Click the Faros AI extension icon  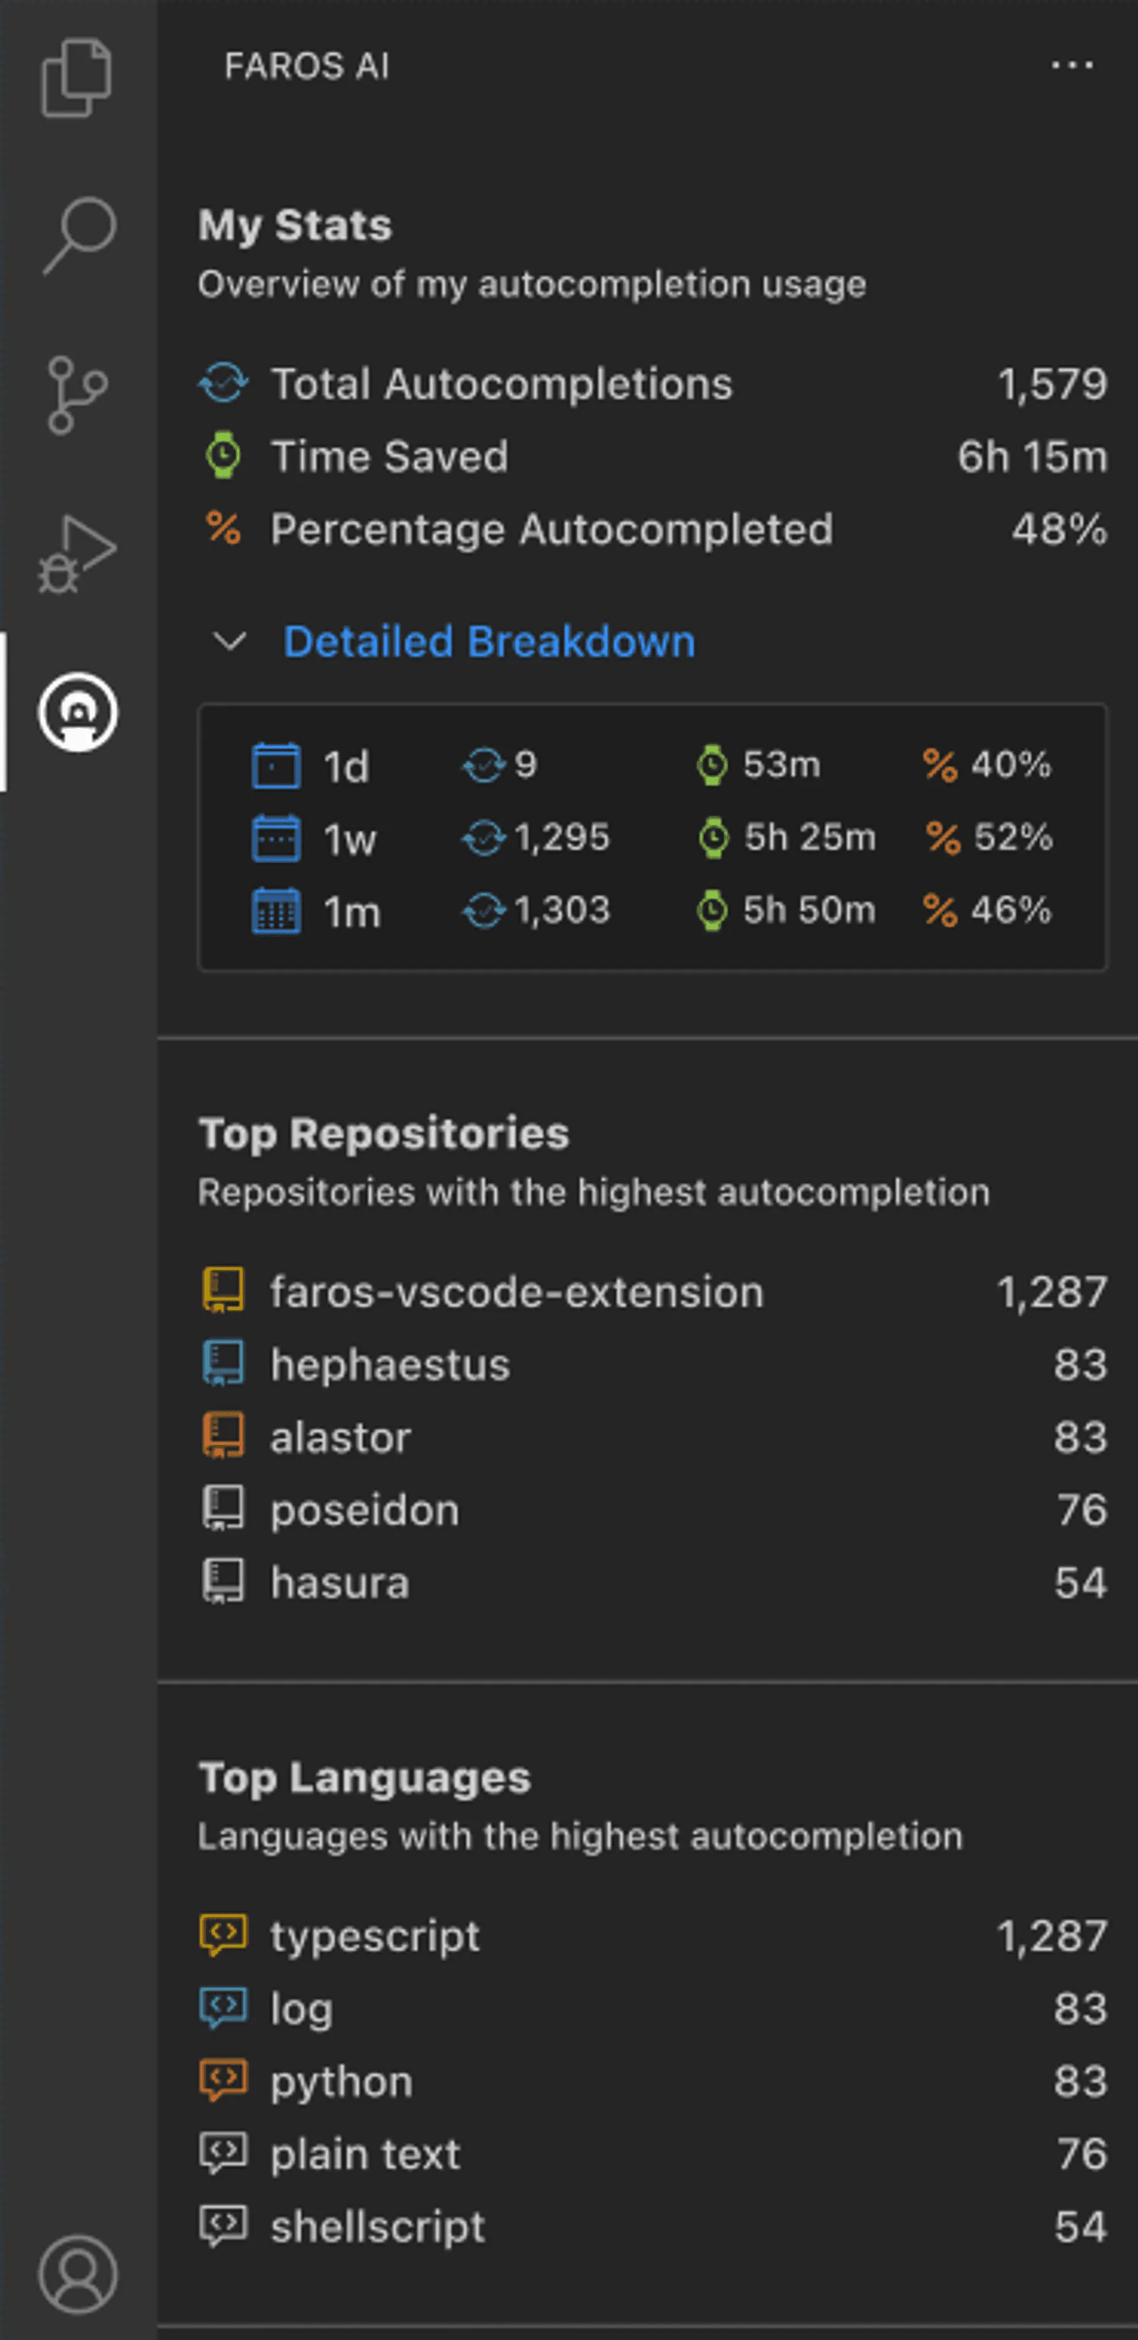[78, 713]
